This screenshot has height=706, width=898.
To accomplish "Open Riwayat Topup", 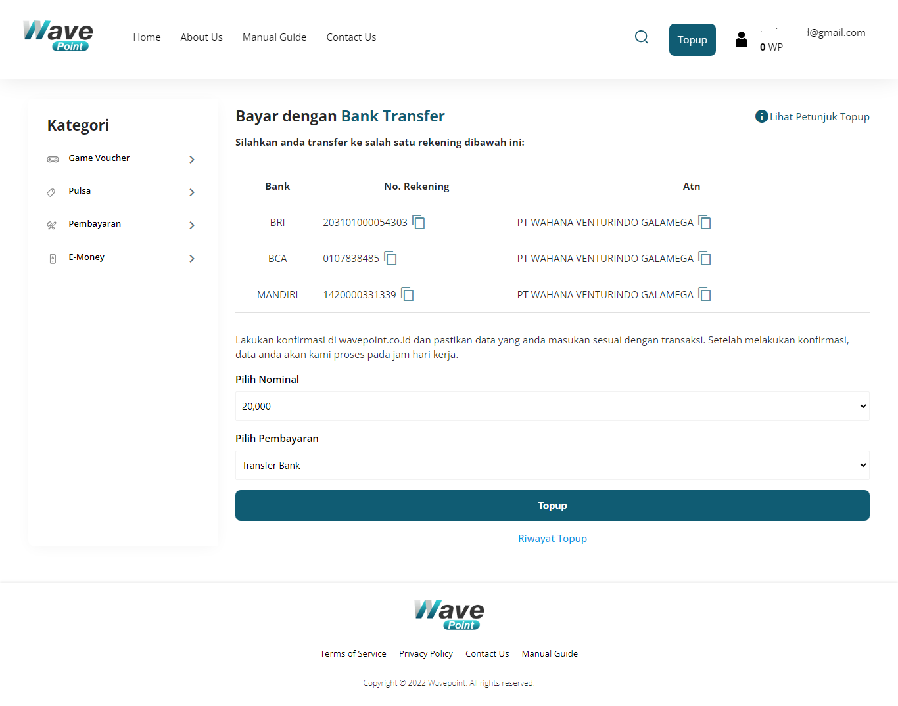I will pyautogui.click(x=552, y=538).
